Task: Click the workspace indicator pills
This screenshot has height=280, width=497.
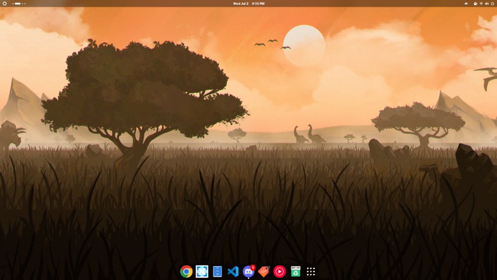Action: 18,3
